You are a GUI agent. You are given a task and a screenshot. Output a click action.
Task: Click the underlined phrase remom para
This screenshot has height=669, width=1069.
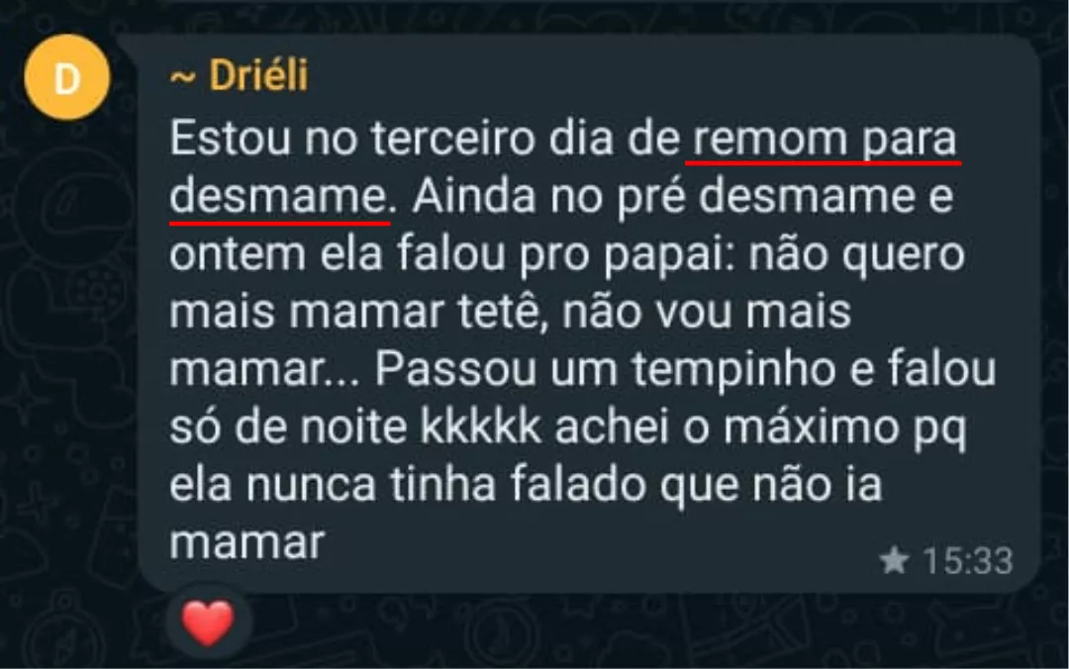[825, 140]
